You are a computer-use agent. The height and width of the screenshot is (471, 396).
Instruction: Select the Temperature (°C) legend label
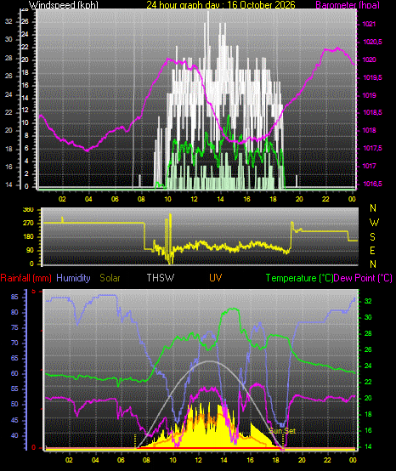coord(299,278)
